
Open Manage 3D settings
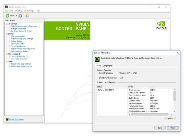click(x=18, y=29)
